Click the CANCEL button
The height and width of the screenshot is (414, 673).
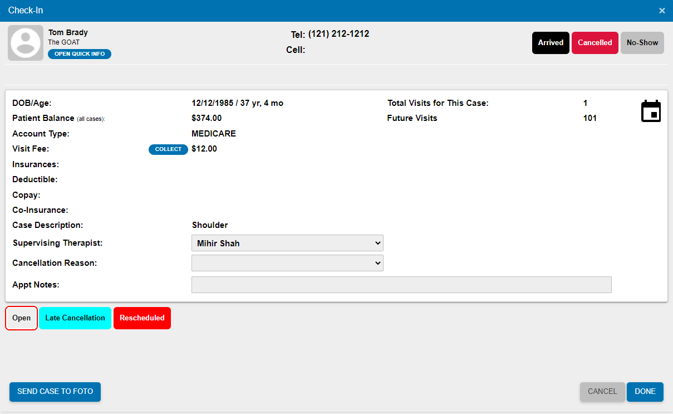coord(602,392)
